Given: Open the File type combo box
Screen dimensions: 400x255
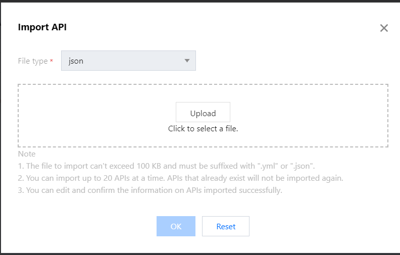Looking at the screenshot, I should pos(128,61).
